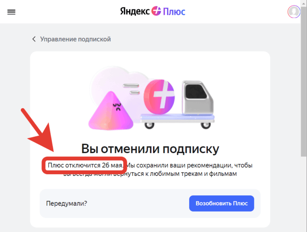Click the pink plus coin illustration

(159, 97)
